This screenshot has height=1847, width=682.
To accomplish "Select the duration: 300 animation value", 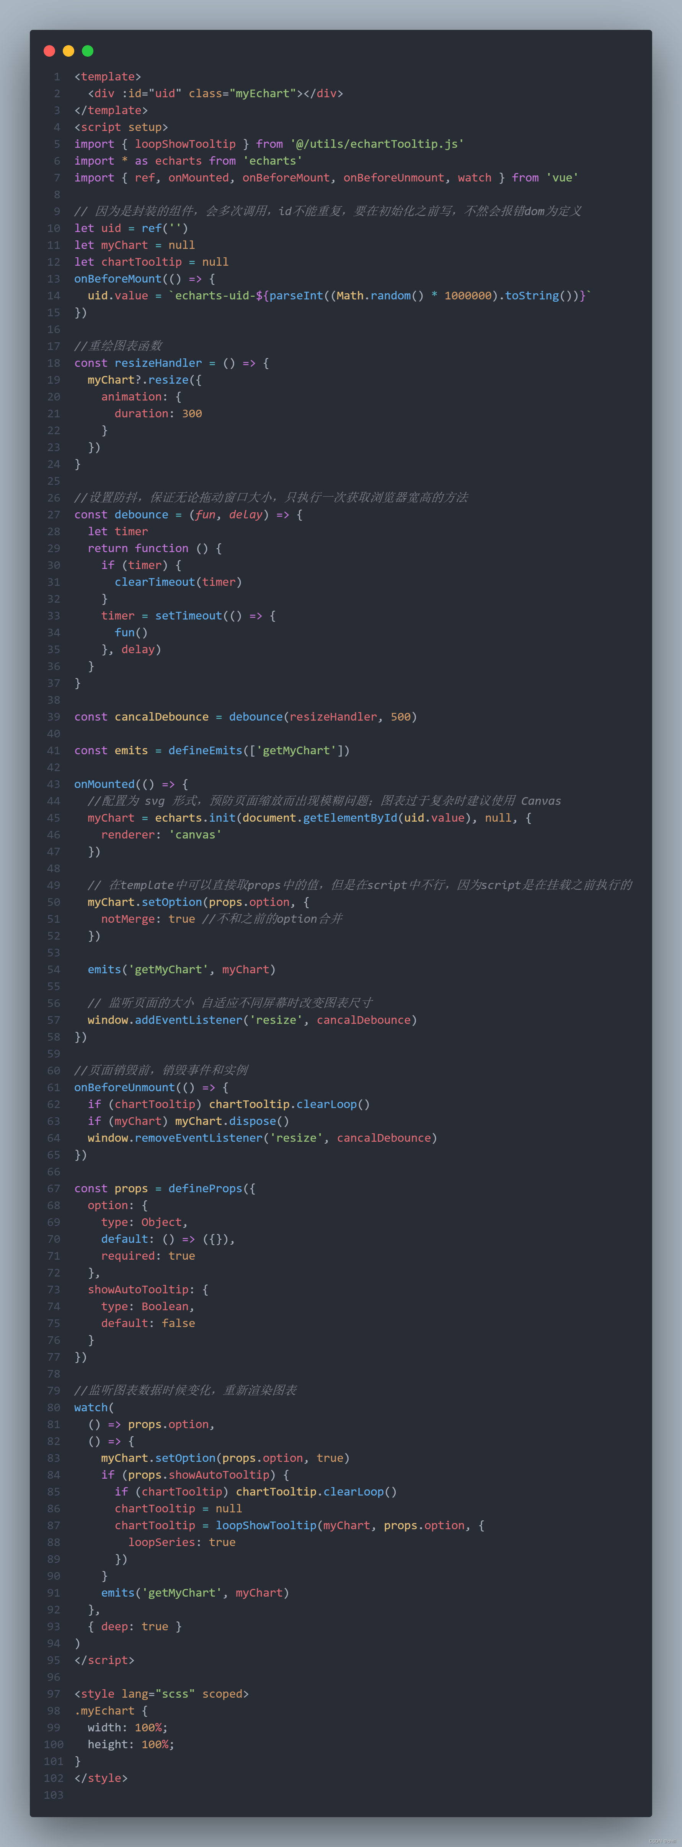I will (158, 413).
